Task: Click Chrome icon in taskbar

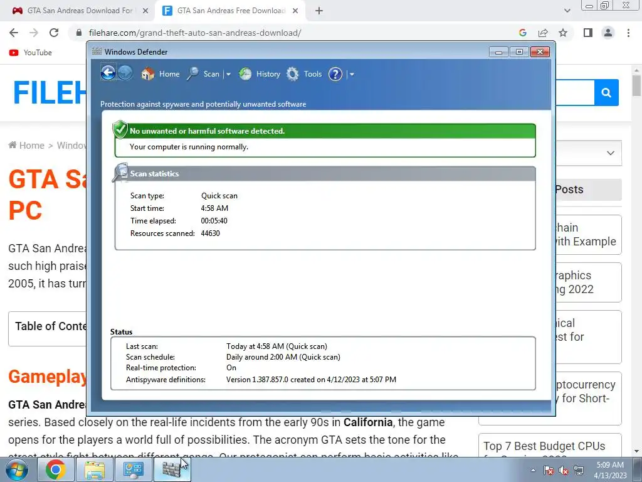Action: coord(55,470)
